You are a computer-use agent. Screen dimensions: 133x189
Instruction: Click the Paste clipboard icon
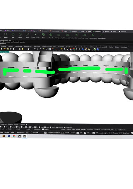pyautogui.click(x=23, y=49)
